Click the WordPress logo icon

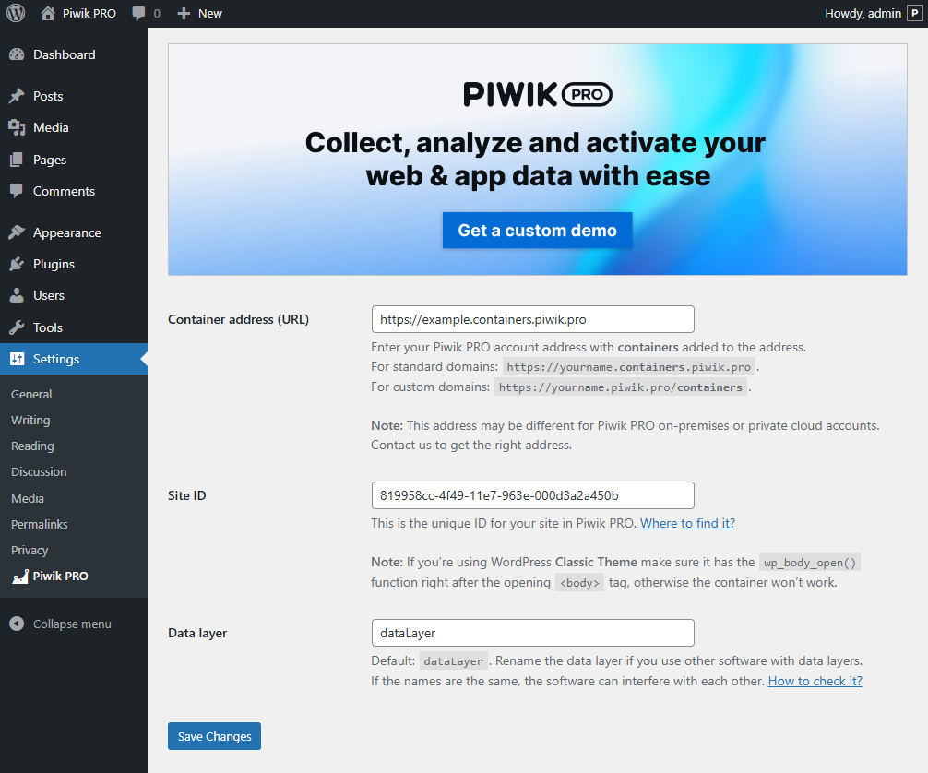[x=16, y=13]
